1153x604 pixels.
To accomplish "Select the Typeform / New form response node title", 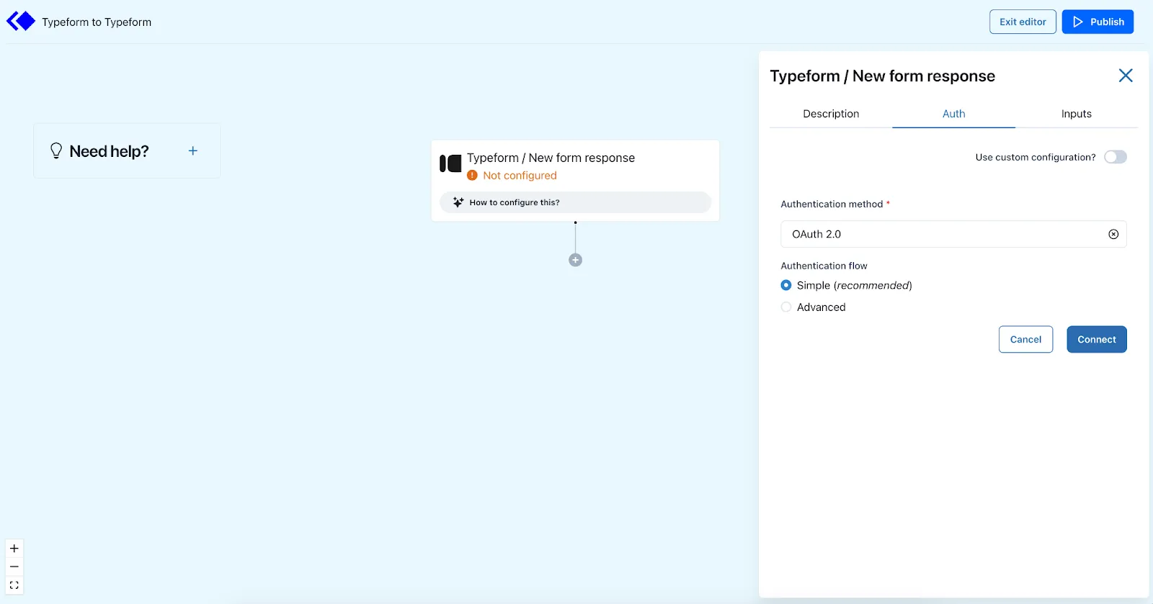I will [x=551, y=158].
